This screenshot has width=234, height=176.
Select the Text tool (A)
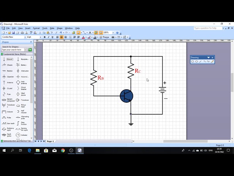(90, 33)
